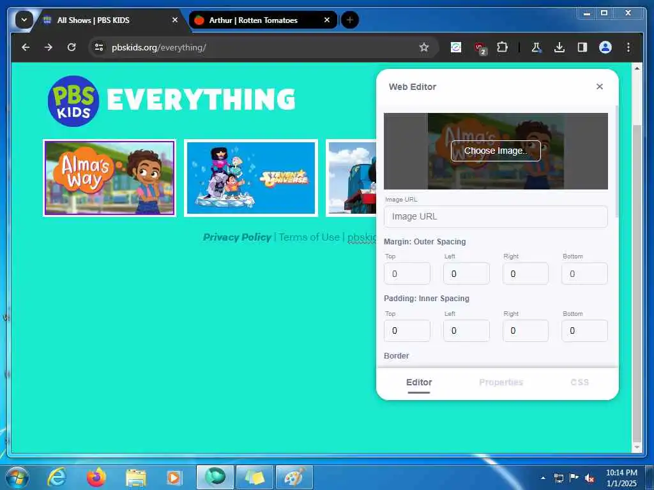654x490 pixels.
Task: Open Sticky Notes on taskbar
Action: tap(254, 477)
